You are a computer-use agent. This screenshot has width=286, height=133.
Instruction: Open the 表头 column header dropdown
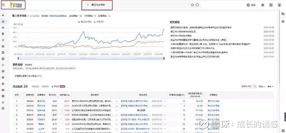coord(270,86)
